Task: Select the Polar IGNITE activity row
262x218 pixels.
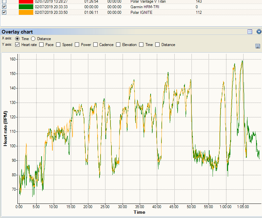Action: tap(131, 12)
